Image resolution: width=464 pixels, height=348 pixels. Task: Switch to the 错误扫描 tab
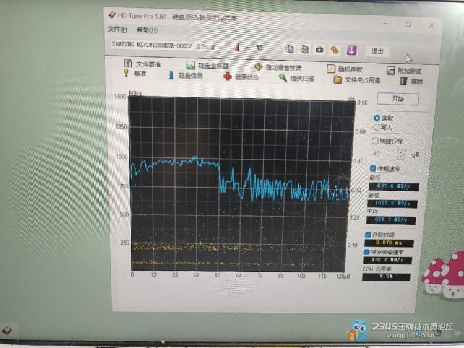tap(296, 78)
